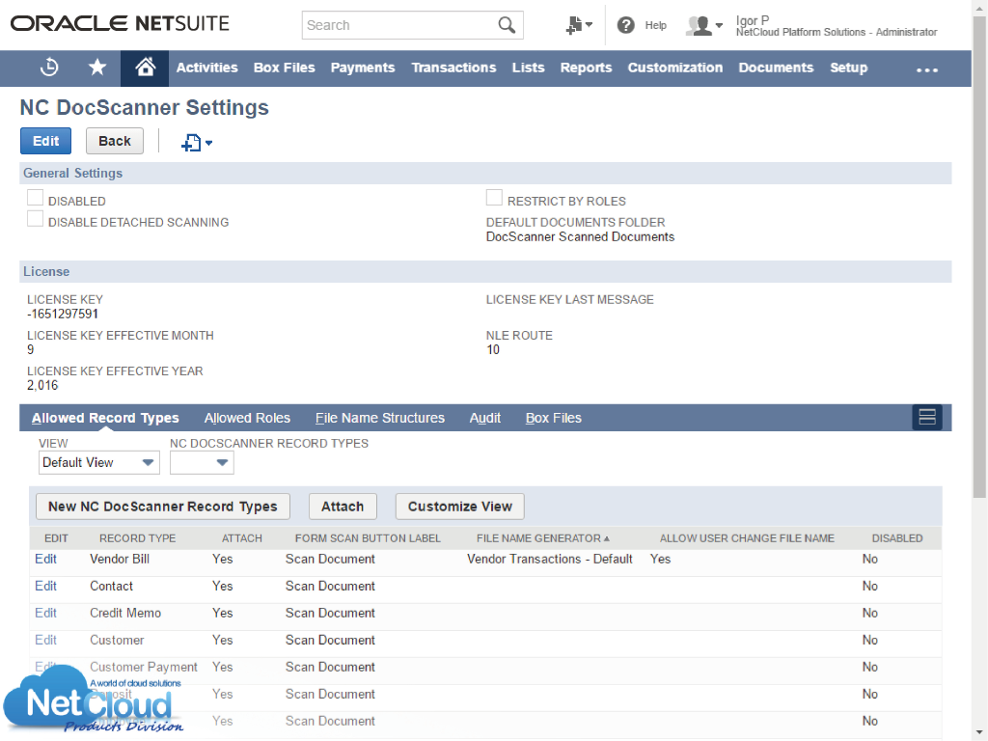Edit the Credit Memo record type

click(x=45, y=613)
